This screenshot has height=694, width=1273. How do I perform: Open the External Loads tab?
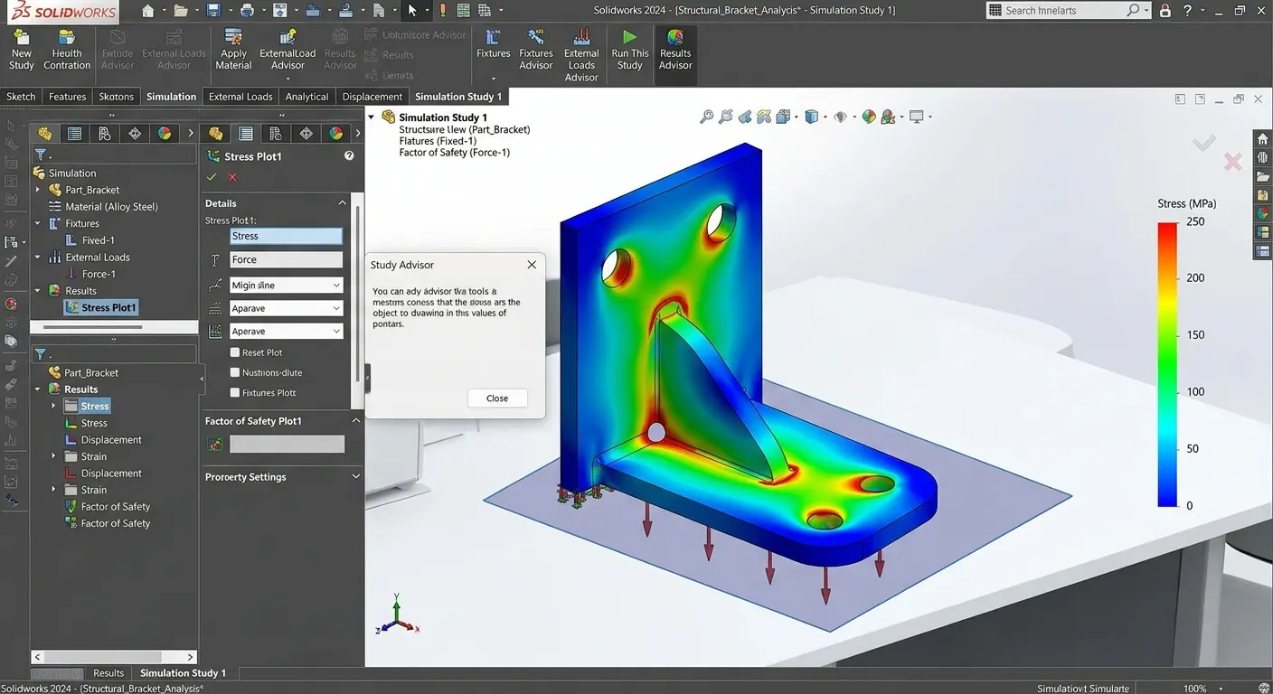pos(240,97)
